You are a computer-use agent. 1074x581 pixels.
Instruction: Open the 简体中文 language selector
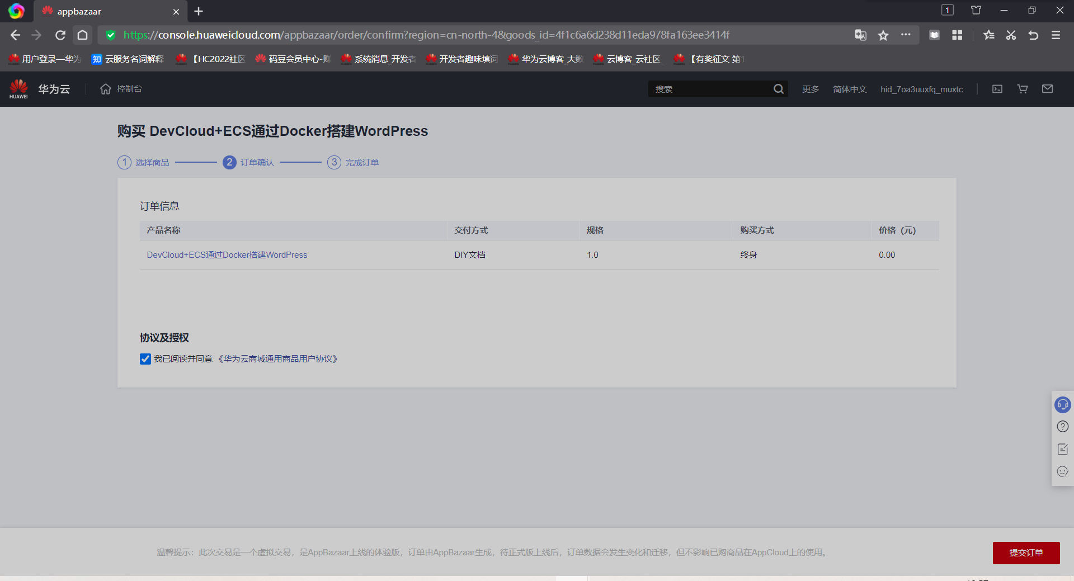tap(850, 89)
